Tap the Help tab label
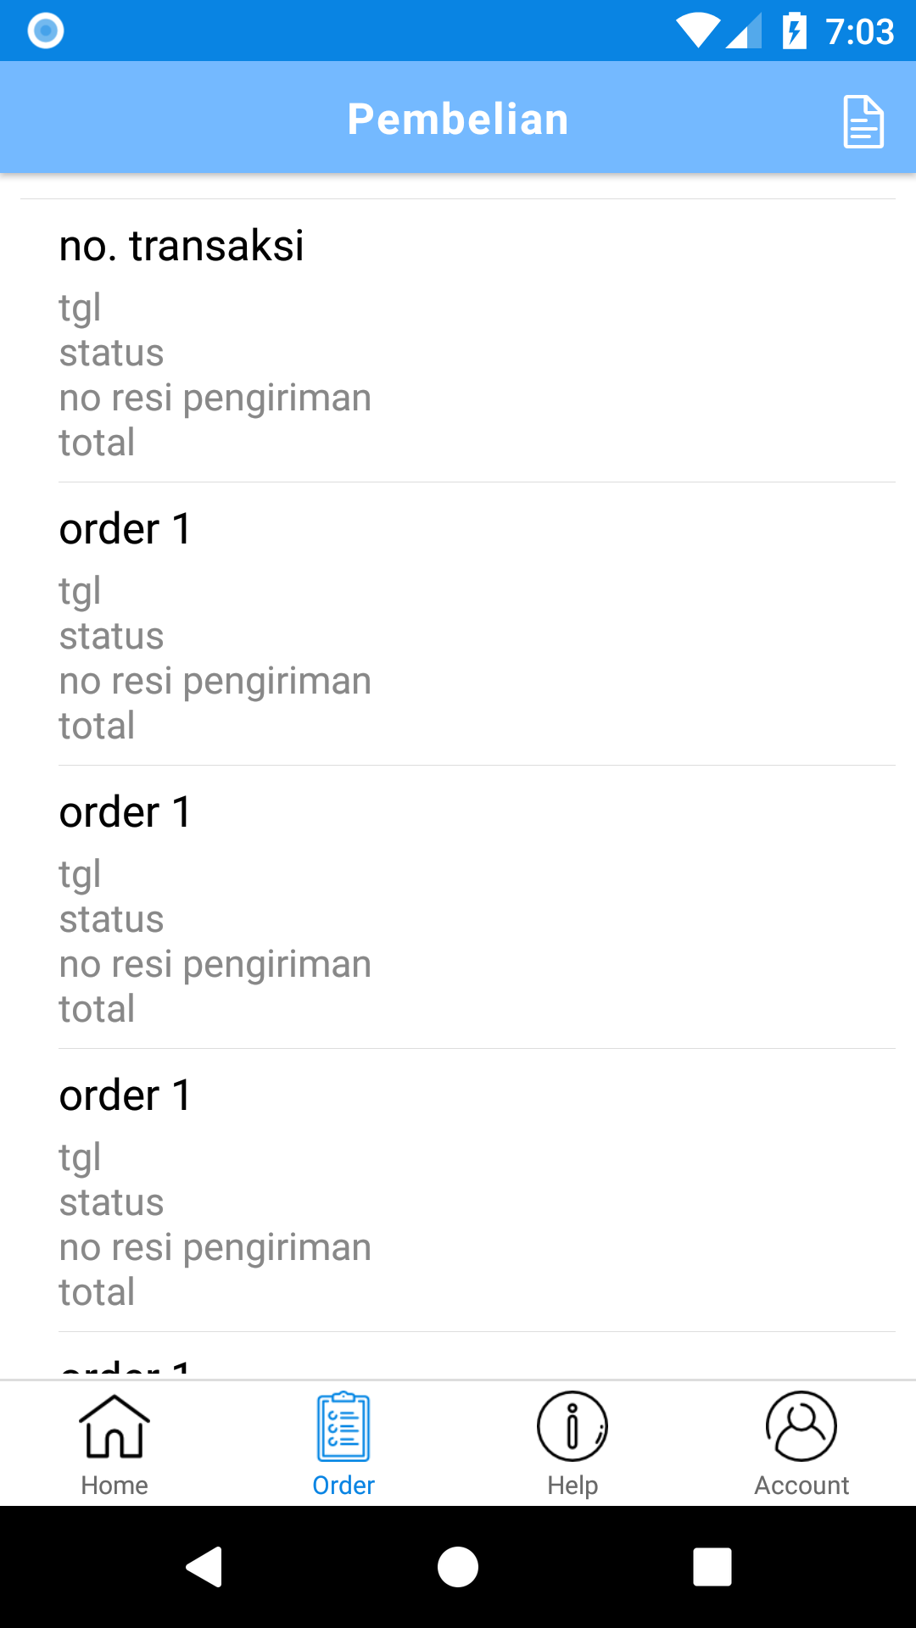This screenshot has height=1628, width=916. 572,1486
